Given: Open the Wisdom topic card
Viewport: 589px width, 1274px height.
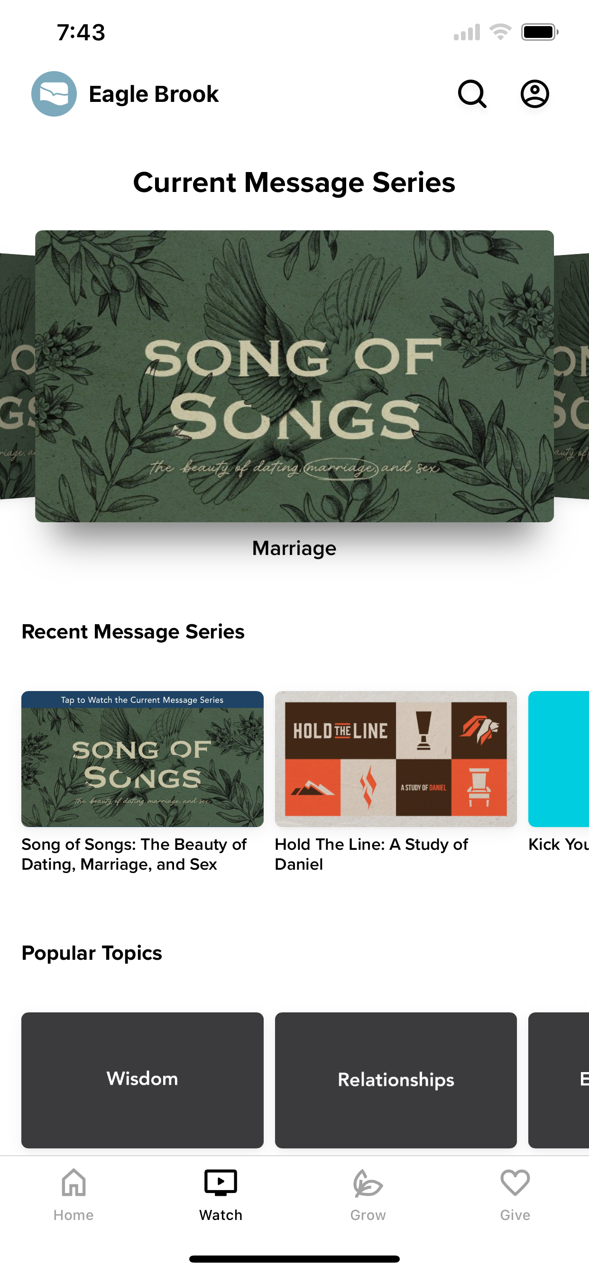Looking at the screenshot, I should tap(143, 1080).
